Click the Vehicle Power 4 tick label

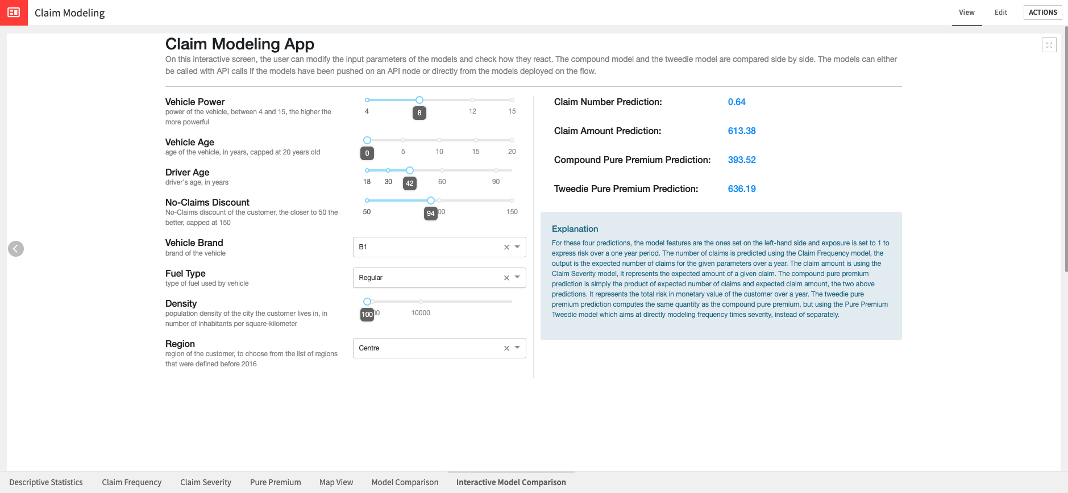click(x=367, y=111)
